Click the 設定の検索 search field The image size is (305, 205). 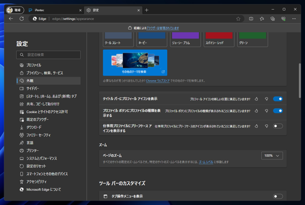[48, 55]
